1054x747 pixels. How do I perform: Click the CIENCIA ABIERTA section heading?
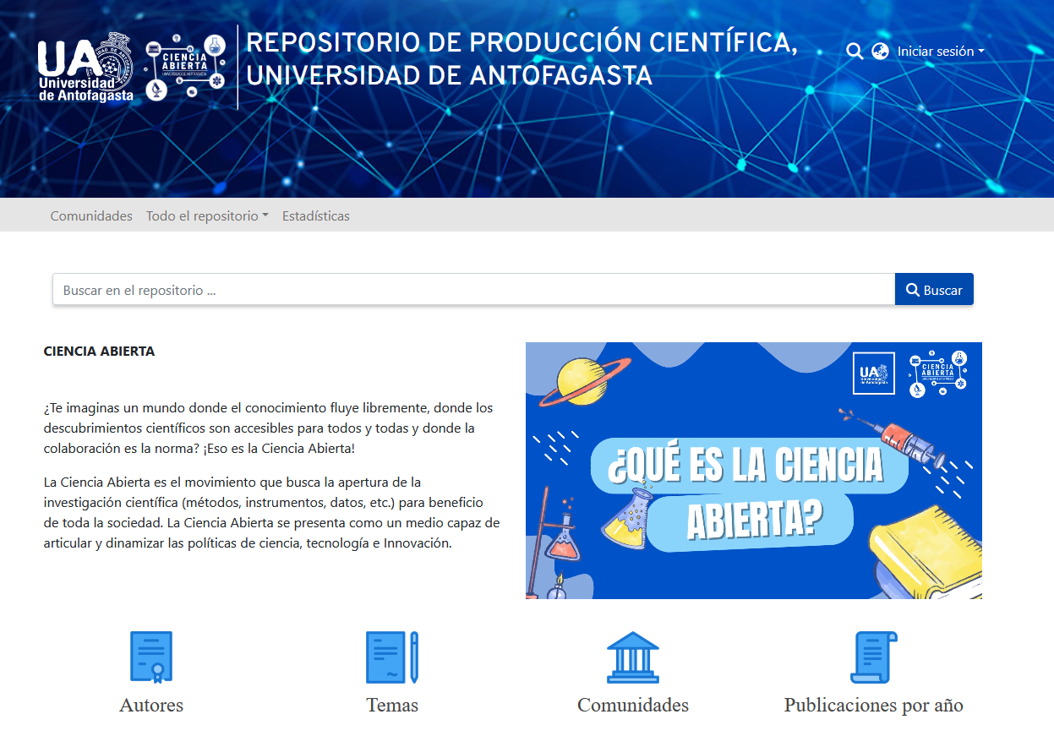[99, 351]
